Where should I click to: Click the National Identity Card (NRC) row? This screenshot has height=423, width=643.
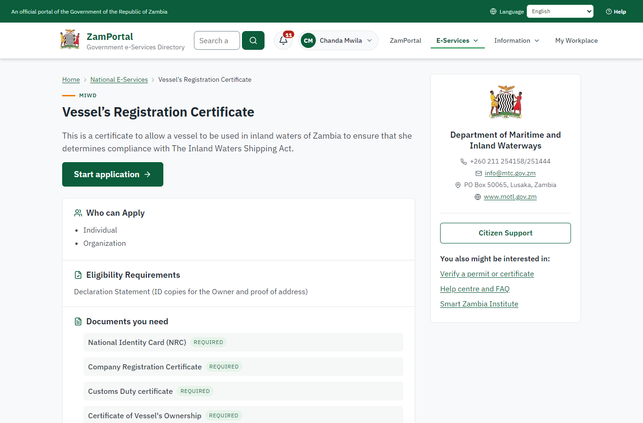(x=243, y=342)
